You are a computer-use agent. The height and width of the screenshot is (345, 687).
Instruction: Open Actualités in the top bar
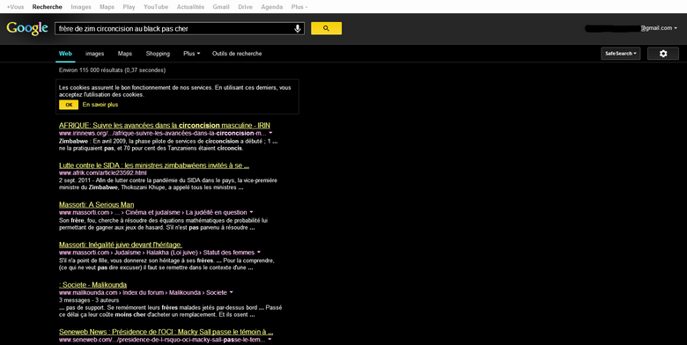[190, 7]
